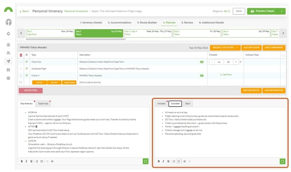Click Add Day Room button
Screen dimensions: 291x172
point(251,48)
